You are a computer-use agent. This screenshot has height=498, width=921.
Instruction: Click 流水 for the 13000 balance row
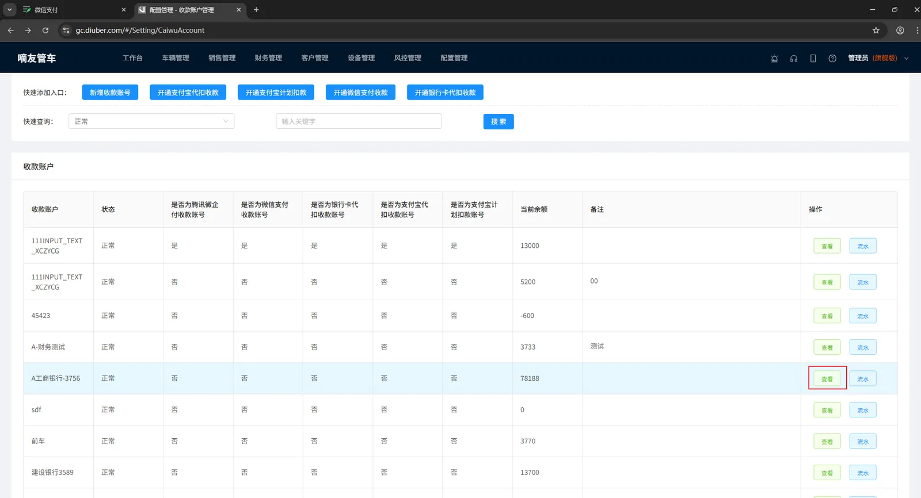tap(863, 246)
